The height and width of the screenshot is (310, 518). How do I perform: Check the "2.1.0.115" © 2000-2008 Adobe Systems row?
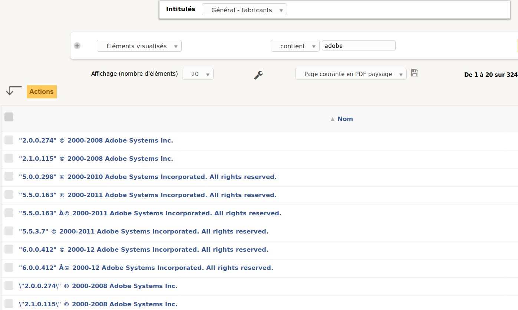point(9,158)
